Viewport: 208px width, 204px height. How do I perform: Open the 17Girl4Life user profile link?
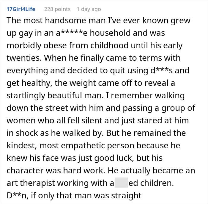tap(21, 9)
